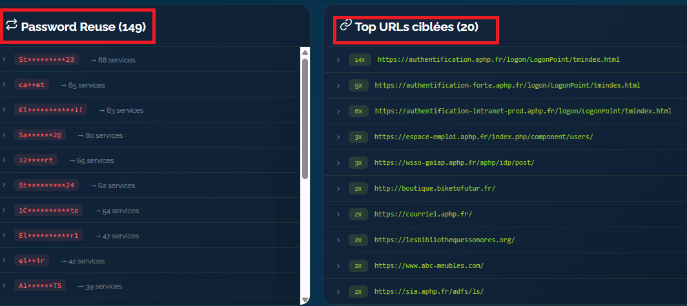This screenshot has width=687, height=306.
Task: Expand the authentification-forte URL row chevron
Action: 338,86
